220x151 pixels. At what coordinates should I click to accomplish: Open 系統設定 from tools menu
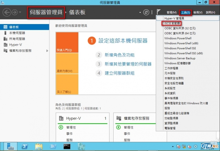(188, 88)
